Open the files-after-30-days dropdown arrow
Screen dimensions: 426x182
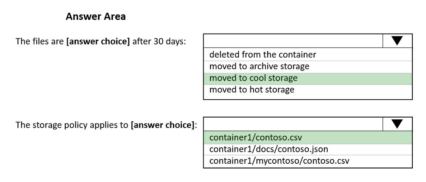pyautogui.click(x=397, y=41)
